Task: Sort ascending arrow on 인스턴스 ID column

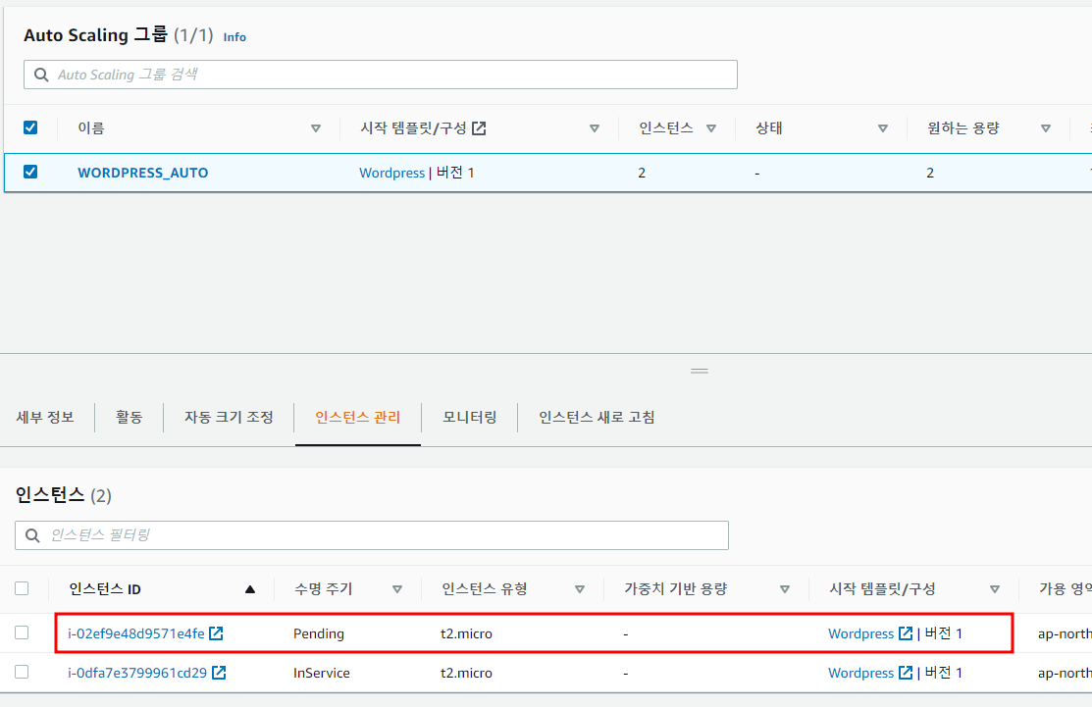Action: (250, 589)
